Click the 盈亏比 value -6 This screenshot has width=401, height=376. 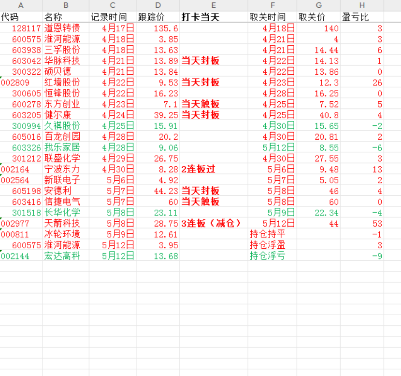(x=362, y=148)
